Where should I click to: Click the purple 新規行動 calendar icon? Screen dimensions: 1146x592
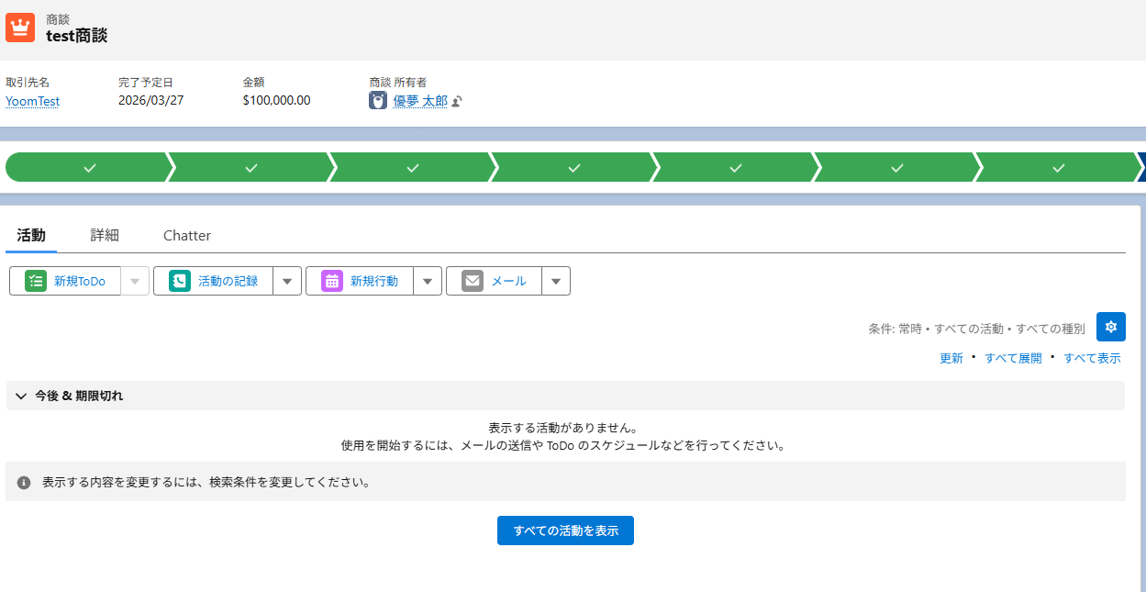pos(332,281)
